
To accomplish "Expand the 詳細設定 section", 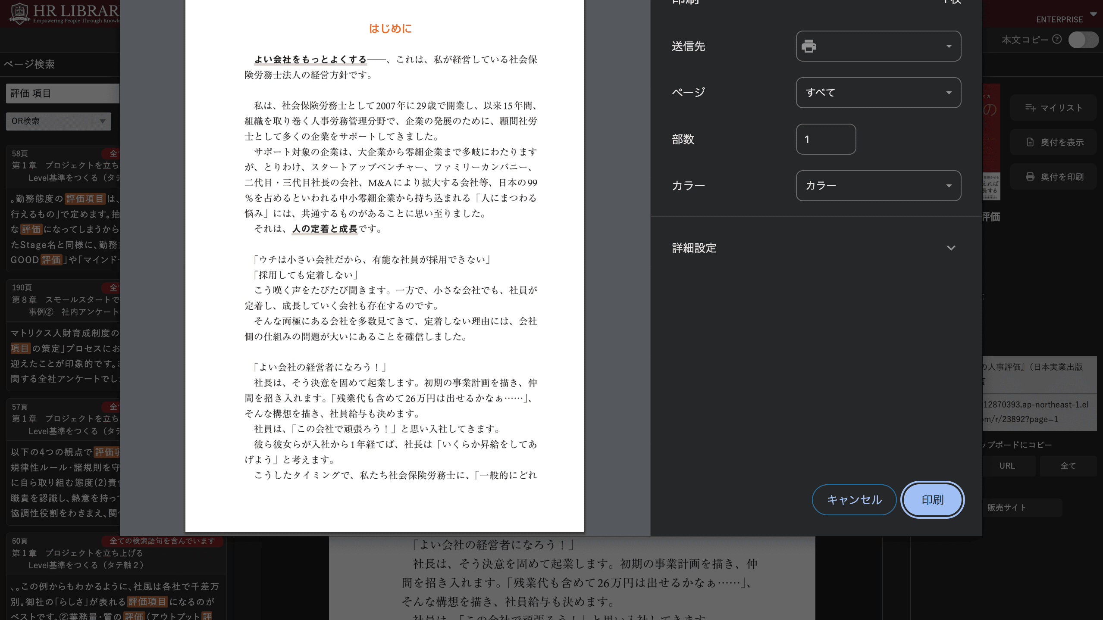I will (950, 248).
